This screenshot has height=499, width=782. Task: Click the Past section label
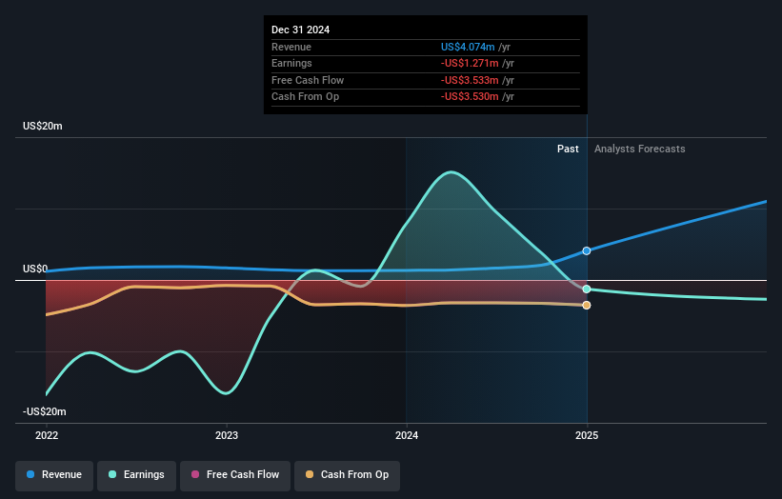568,150
